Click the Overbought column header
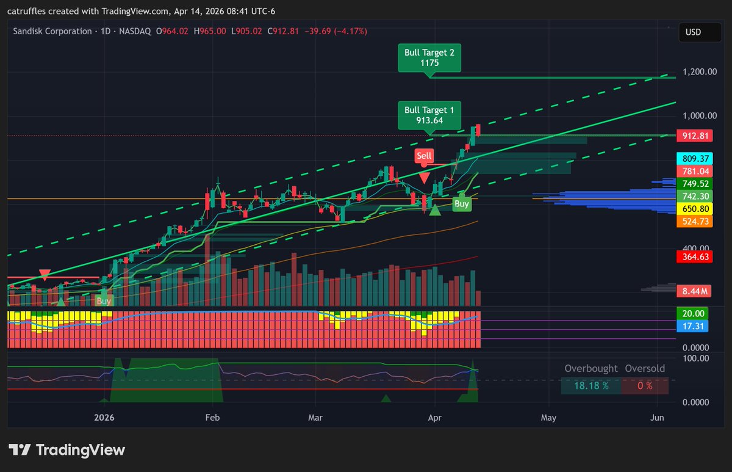Viewport: 732px width, 472px height. tap(590, 369)
